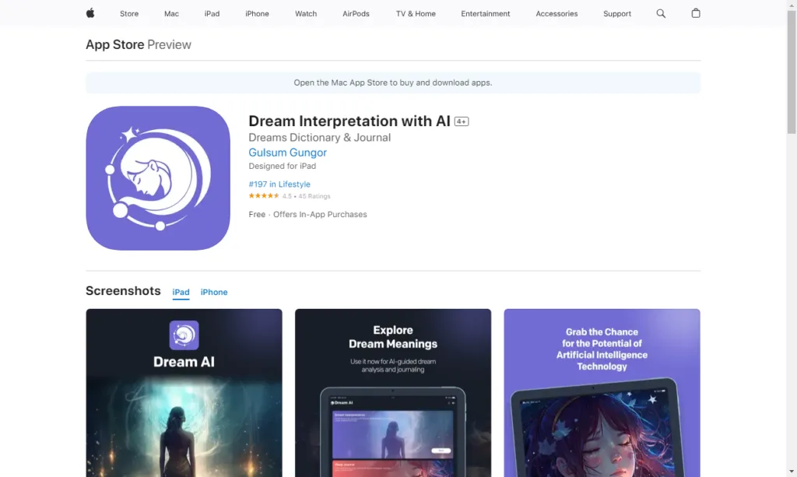Open the Mac menu
797x477 pixels.
[171, 14]
